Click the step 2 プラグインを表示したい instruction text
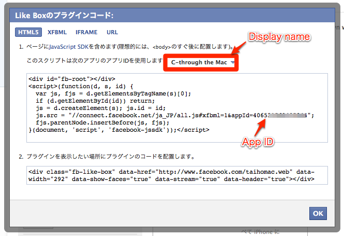Viewport: 344px width, 236px height. tap(111, 157)
